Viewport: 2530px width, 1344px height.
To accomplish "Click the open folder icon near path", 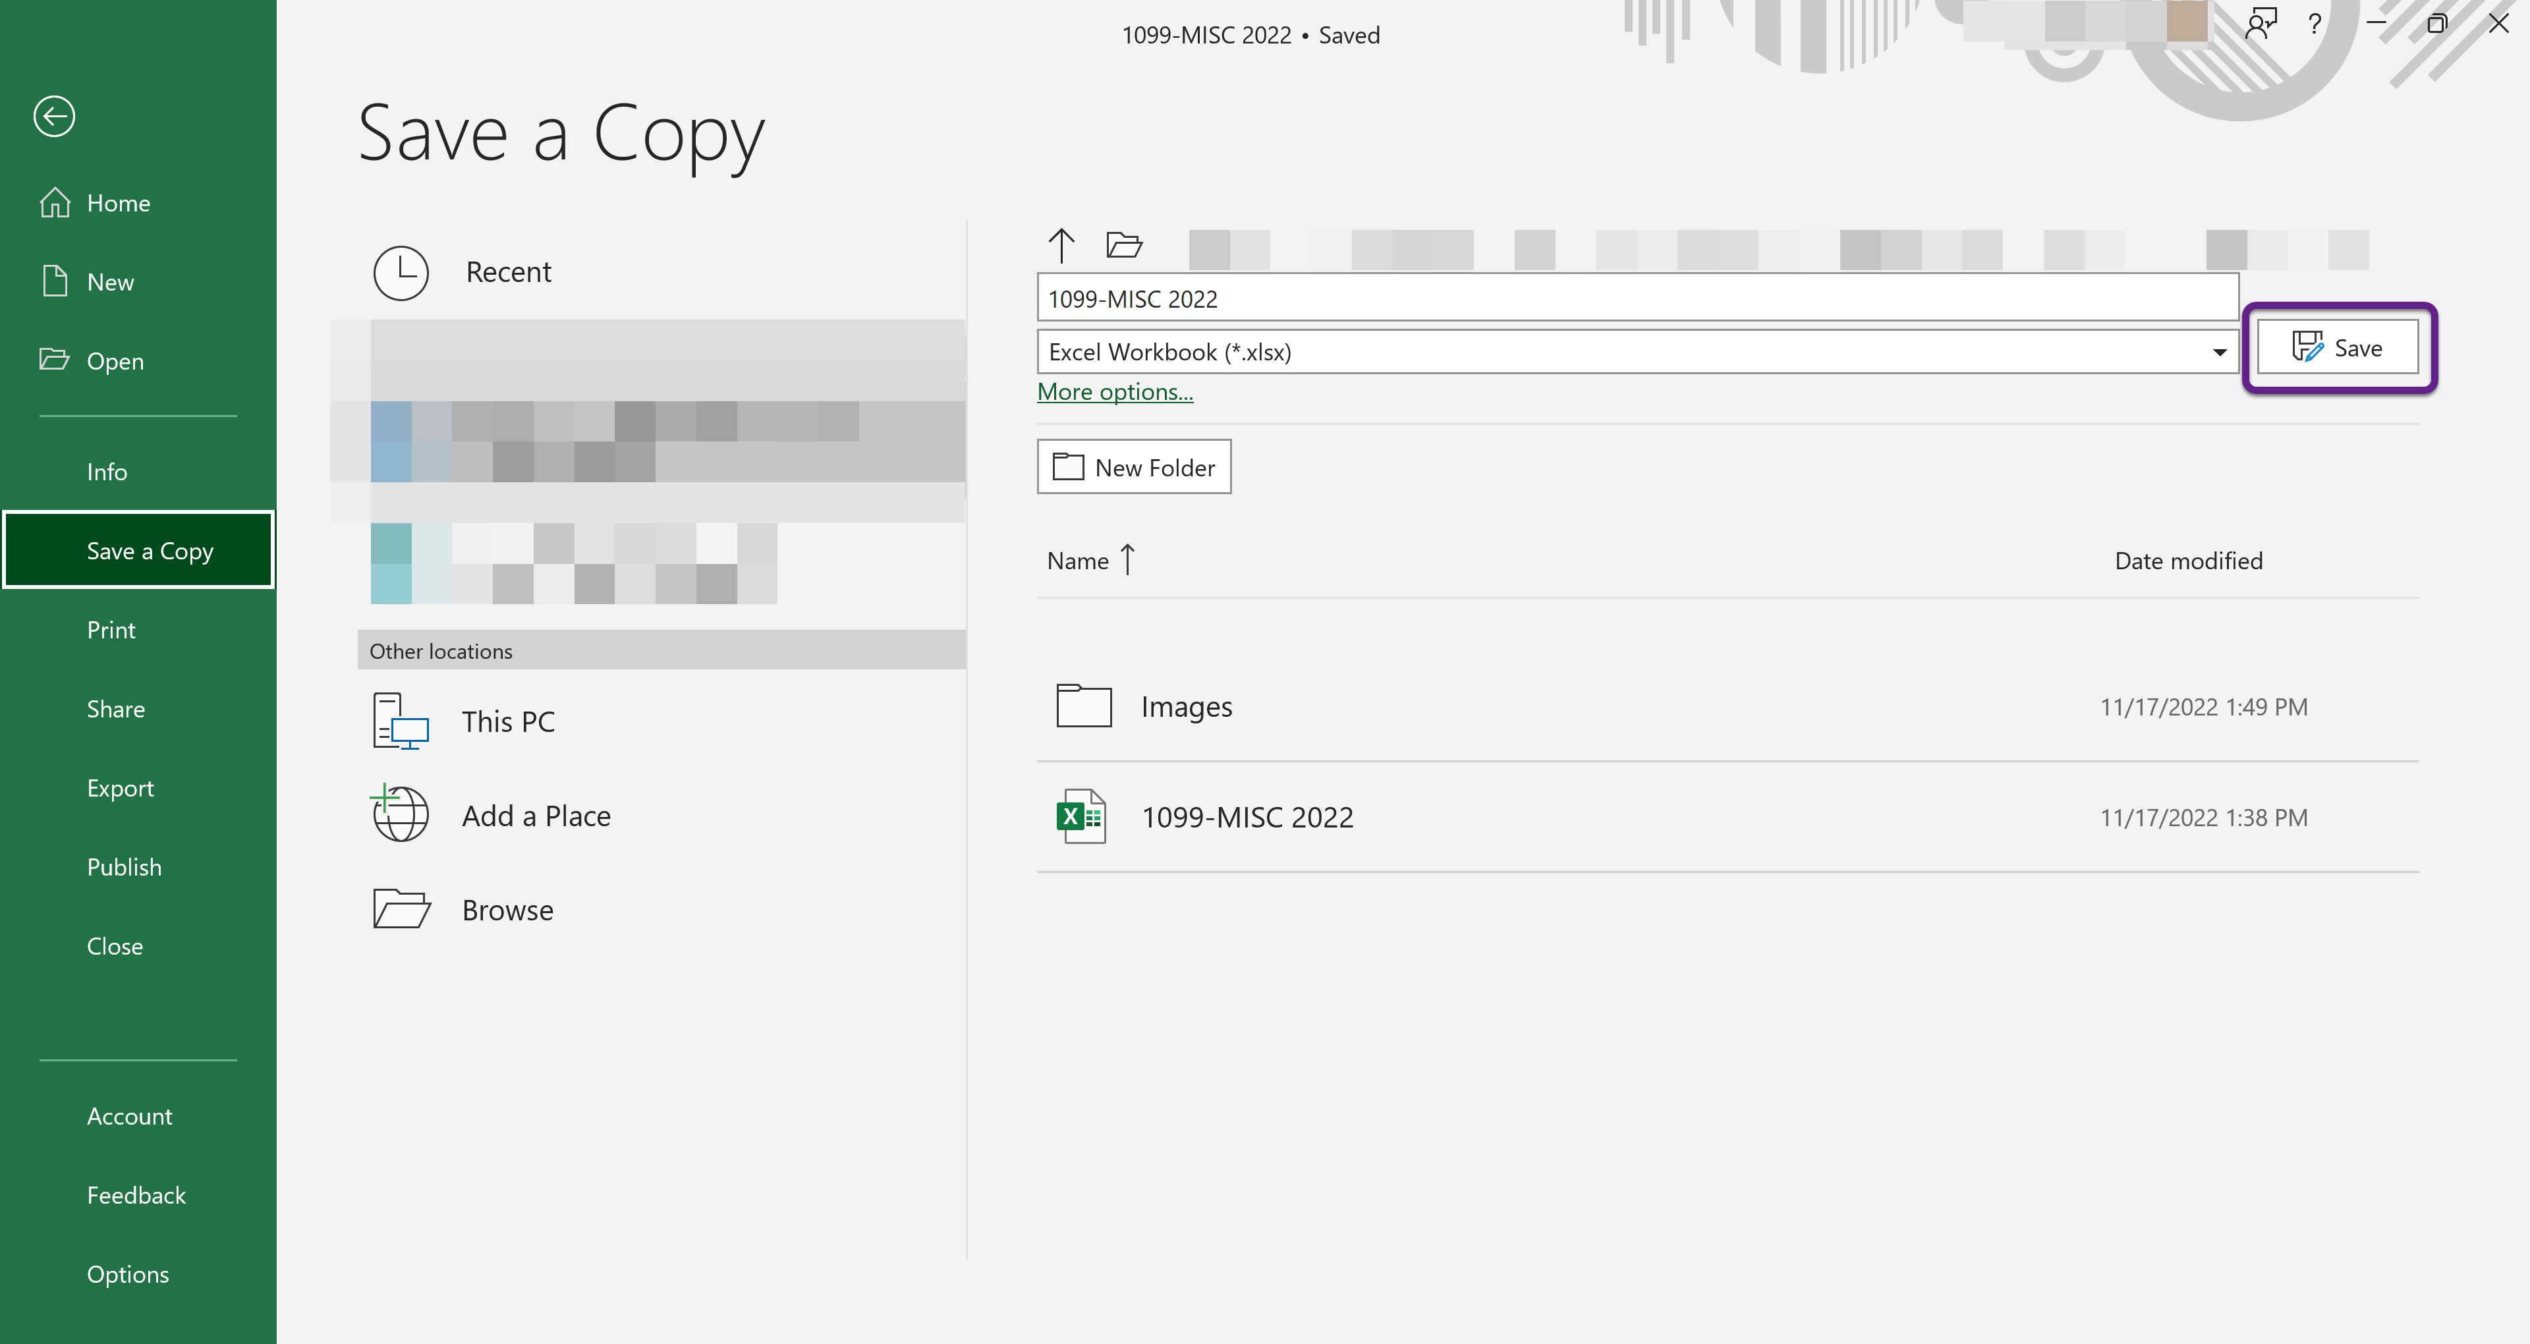I will click(1123, 244).
